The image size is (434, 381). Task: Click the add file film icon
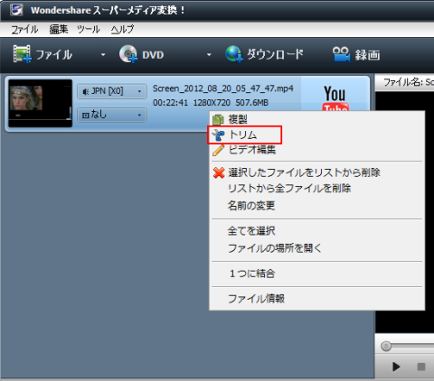click(23, 54)
